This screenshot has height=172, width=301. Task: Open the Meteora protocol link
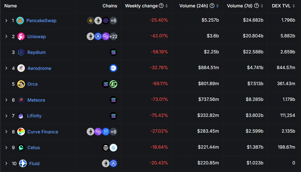[36, 100]
